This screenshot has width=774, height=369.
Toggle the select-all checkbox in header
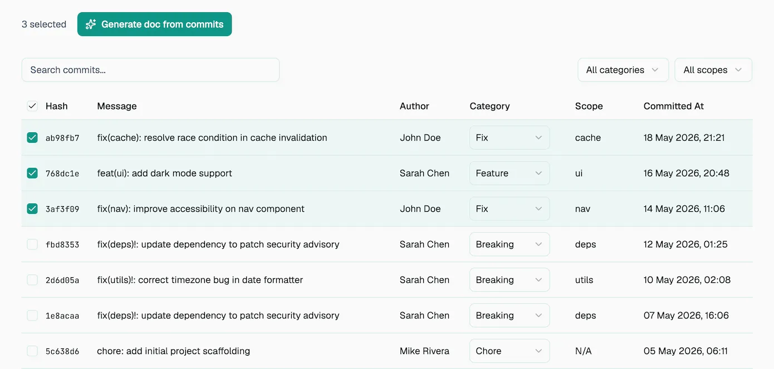point(32,106)
